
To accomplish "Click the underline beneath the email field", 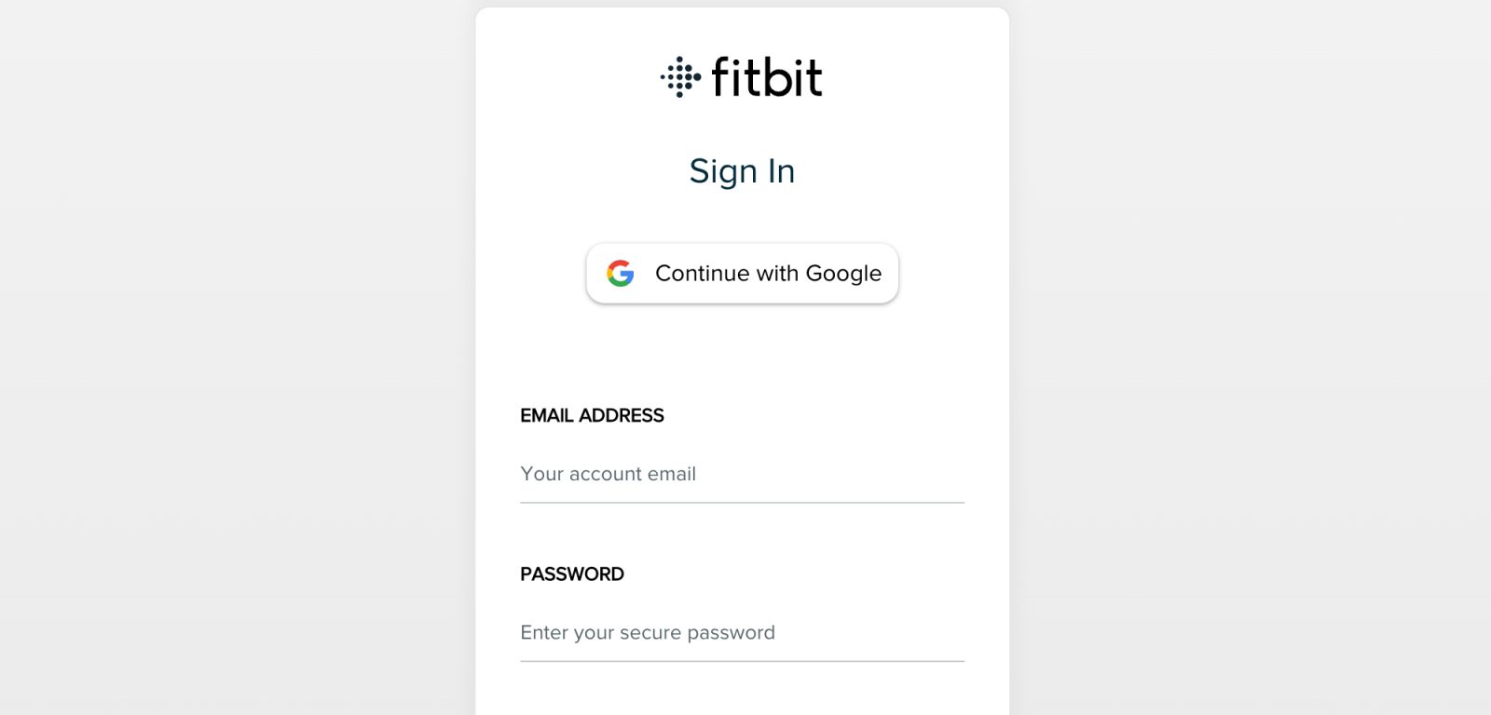I will point(742,503).
